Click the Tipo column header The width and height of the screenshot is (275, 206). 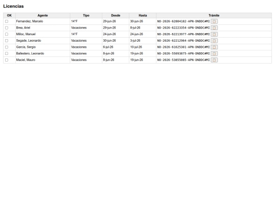[86, 15]
